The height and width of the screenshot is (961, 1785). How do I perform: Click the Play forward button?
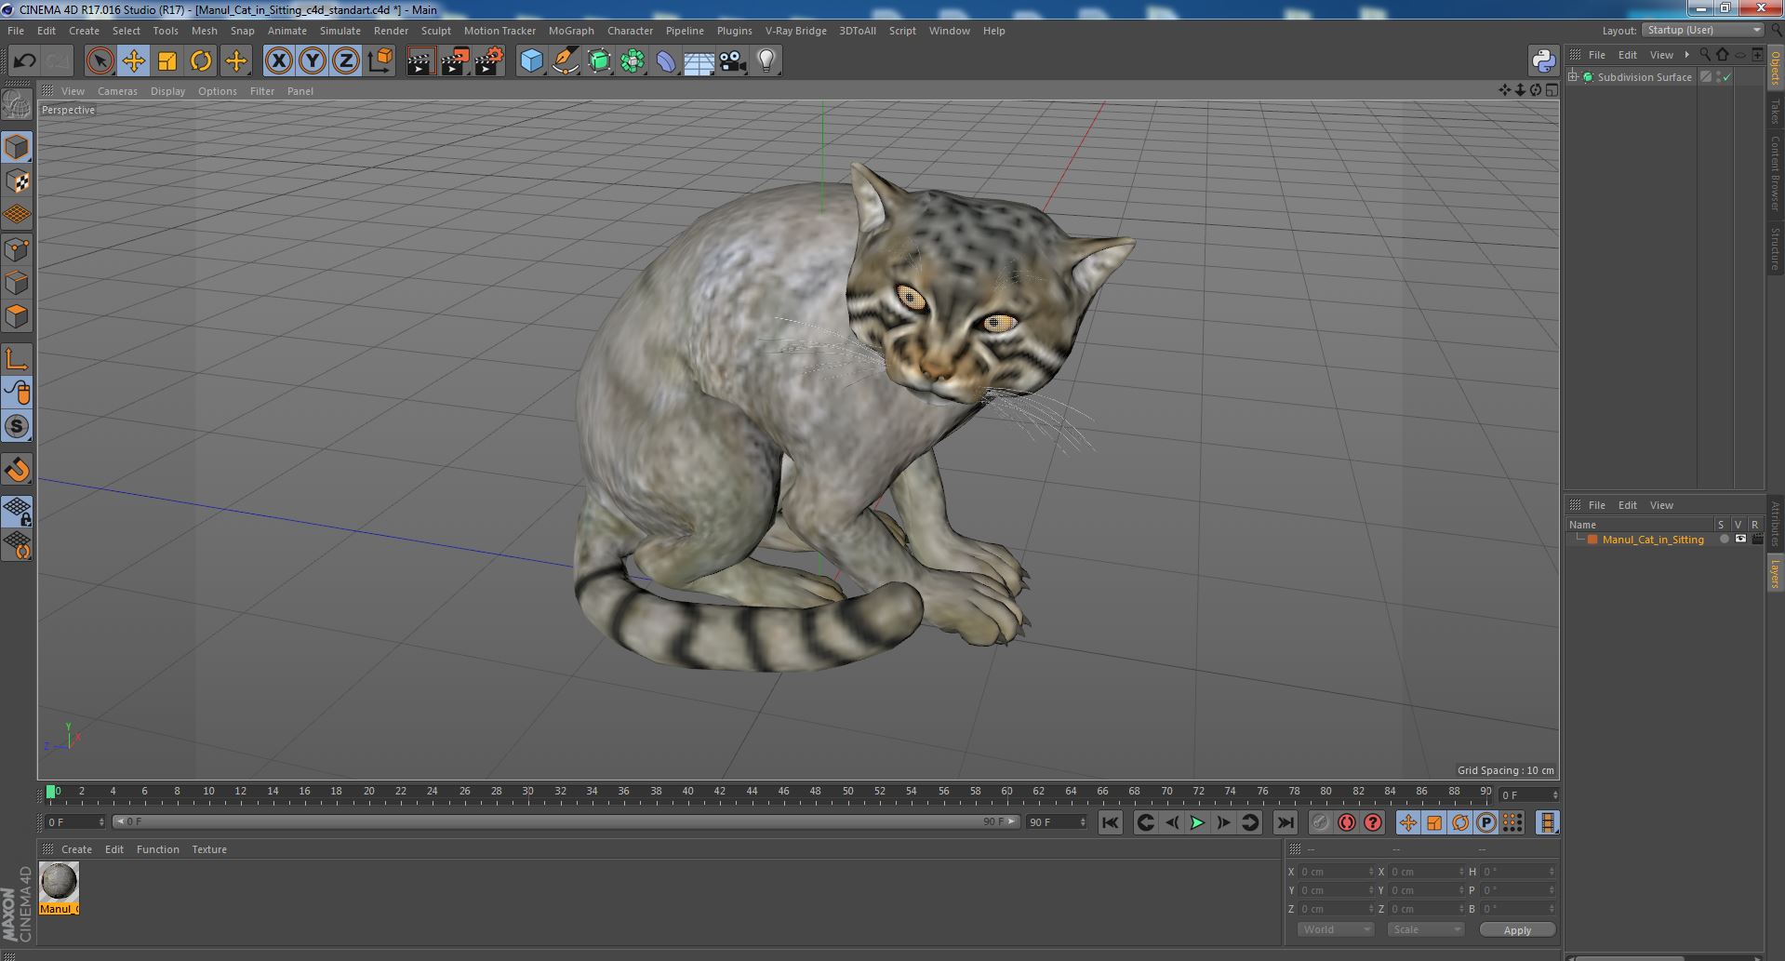[x=1197, y=822]
